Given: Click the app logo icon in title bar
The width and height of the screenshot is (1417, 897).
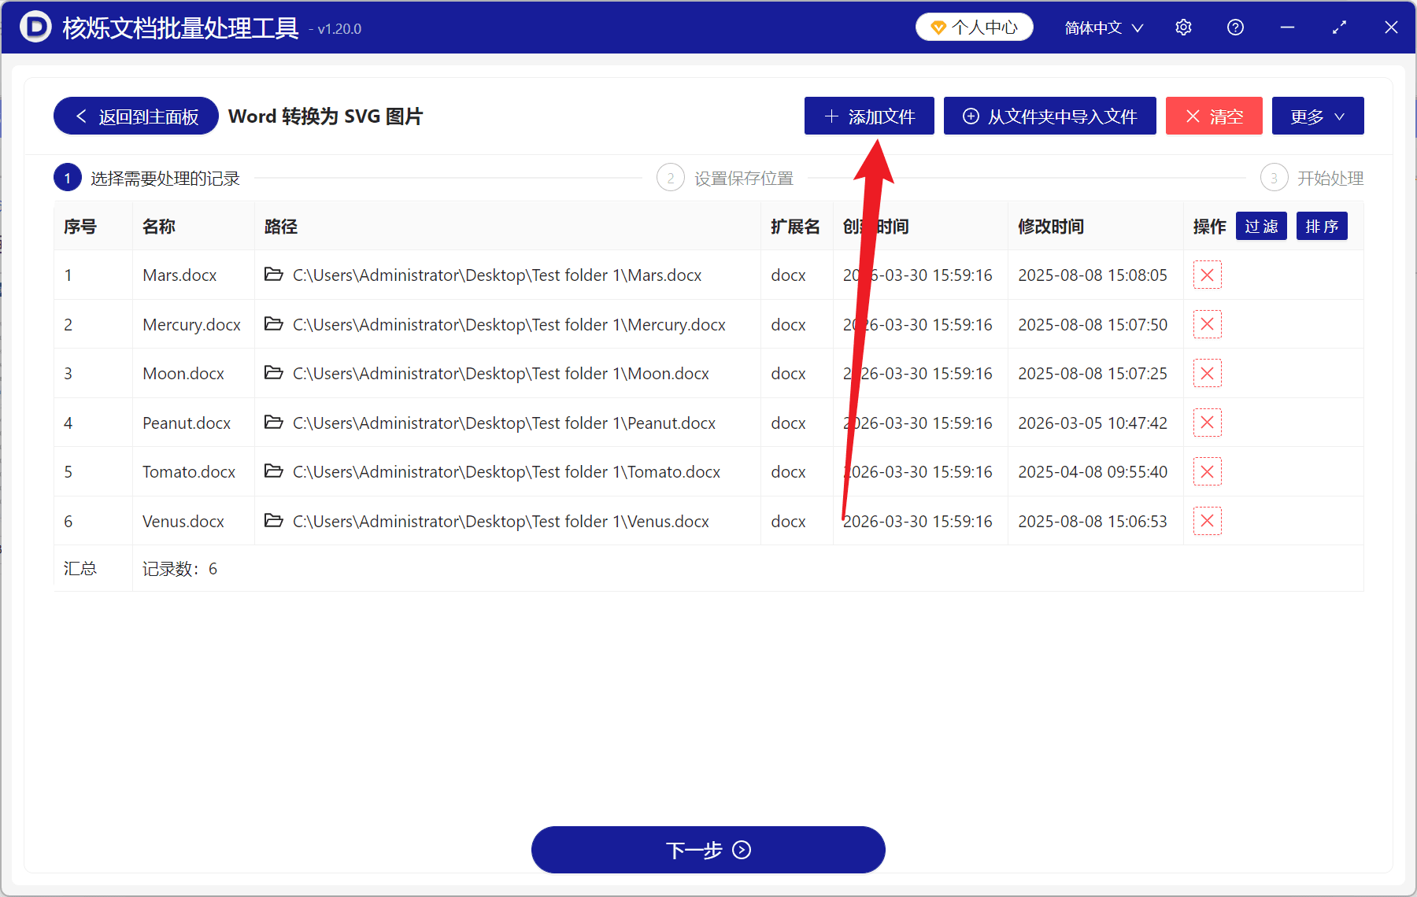Looking at the screenshot, I should (x=34, y=27).
